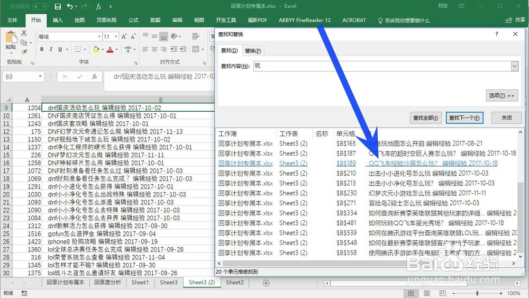Expand the underline style arrow
The width and height of the screenshot is (529, 298).
pyautogui.click(x=67, y=50)
